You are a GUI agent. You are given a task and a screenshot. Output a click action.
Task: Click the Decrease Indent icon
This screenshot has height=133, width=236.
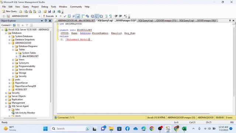pos(116,16)
